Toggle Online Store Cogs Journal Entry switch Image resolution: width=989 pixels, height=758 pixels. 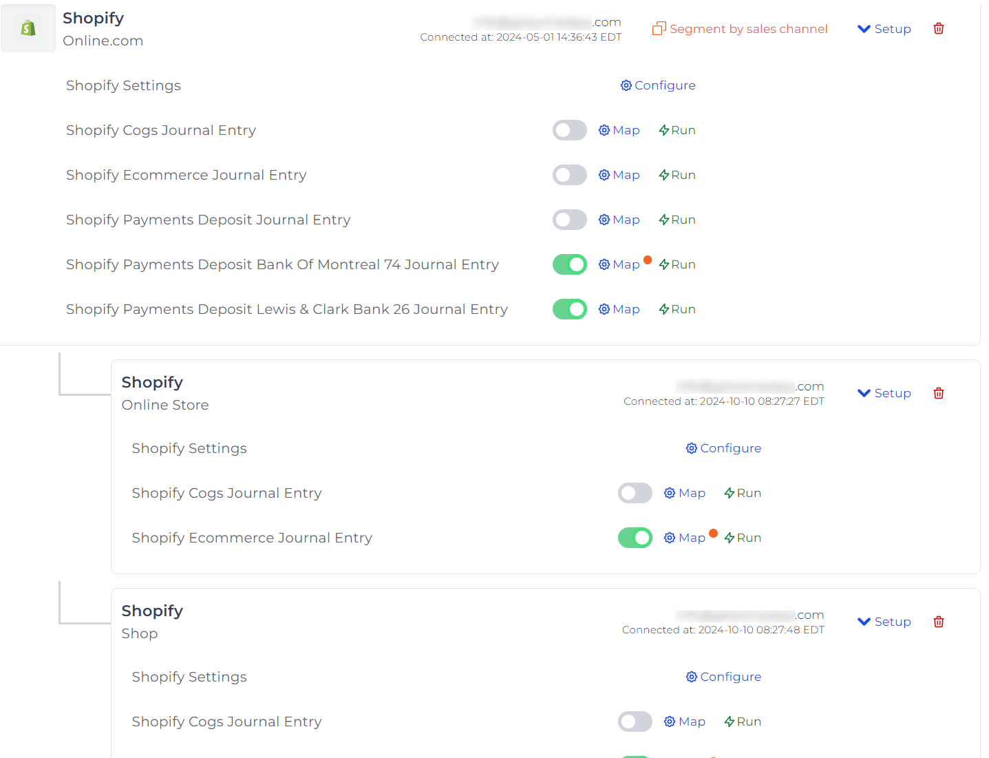click(635, 493)
